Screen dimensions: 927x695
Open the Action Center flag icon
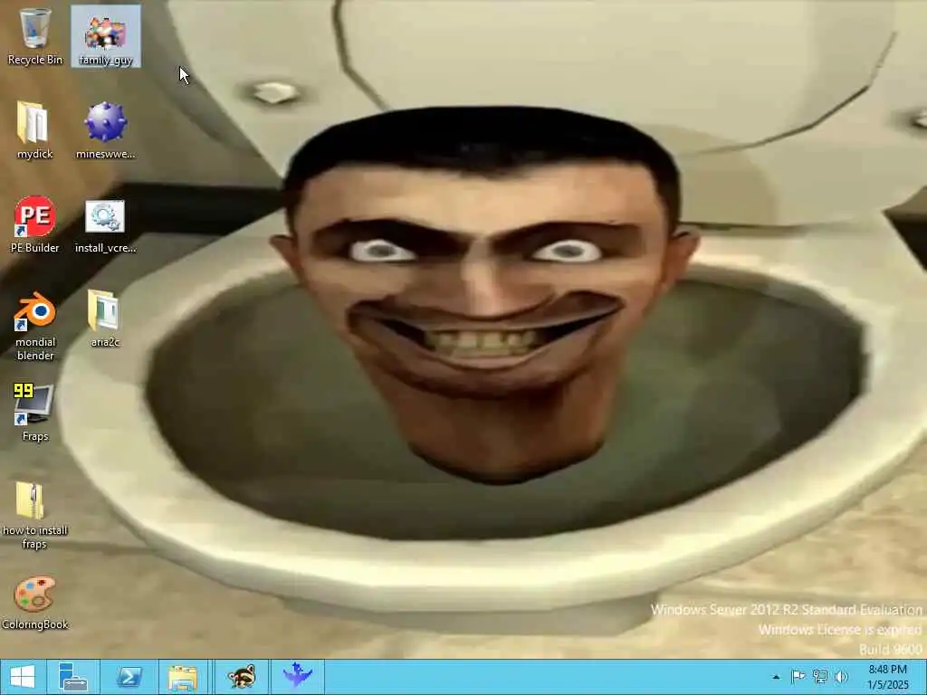(798, 677)
